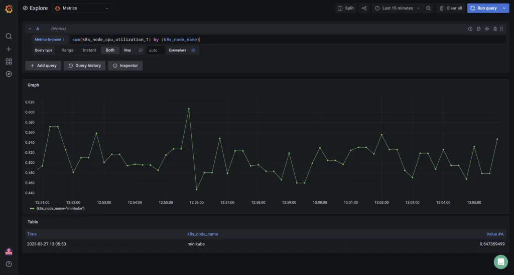Image resolution: width=514 pixels, height=275 pixels.
Task: Open the Last 15 minutes time picker
Action: 397,8
